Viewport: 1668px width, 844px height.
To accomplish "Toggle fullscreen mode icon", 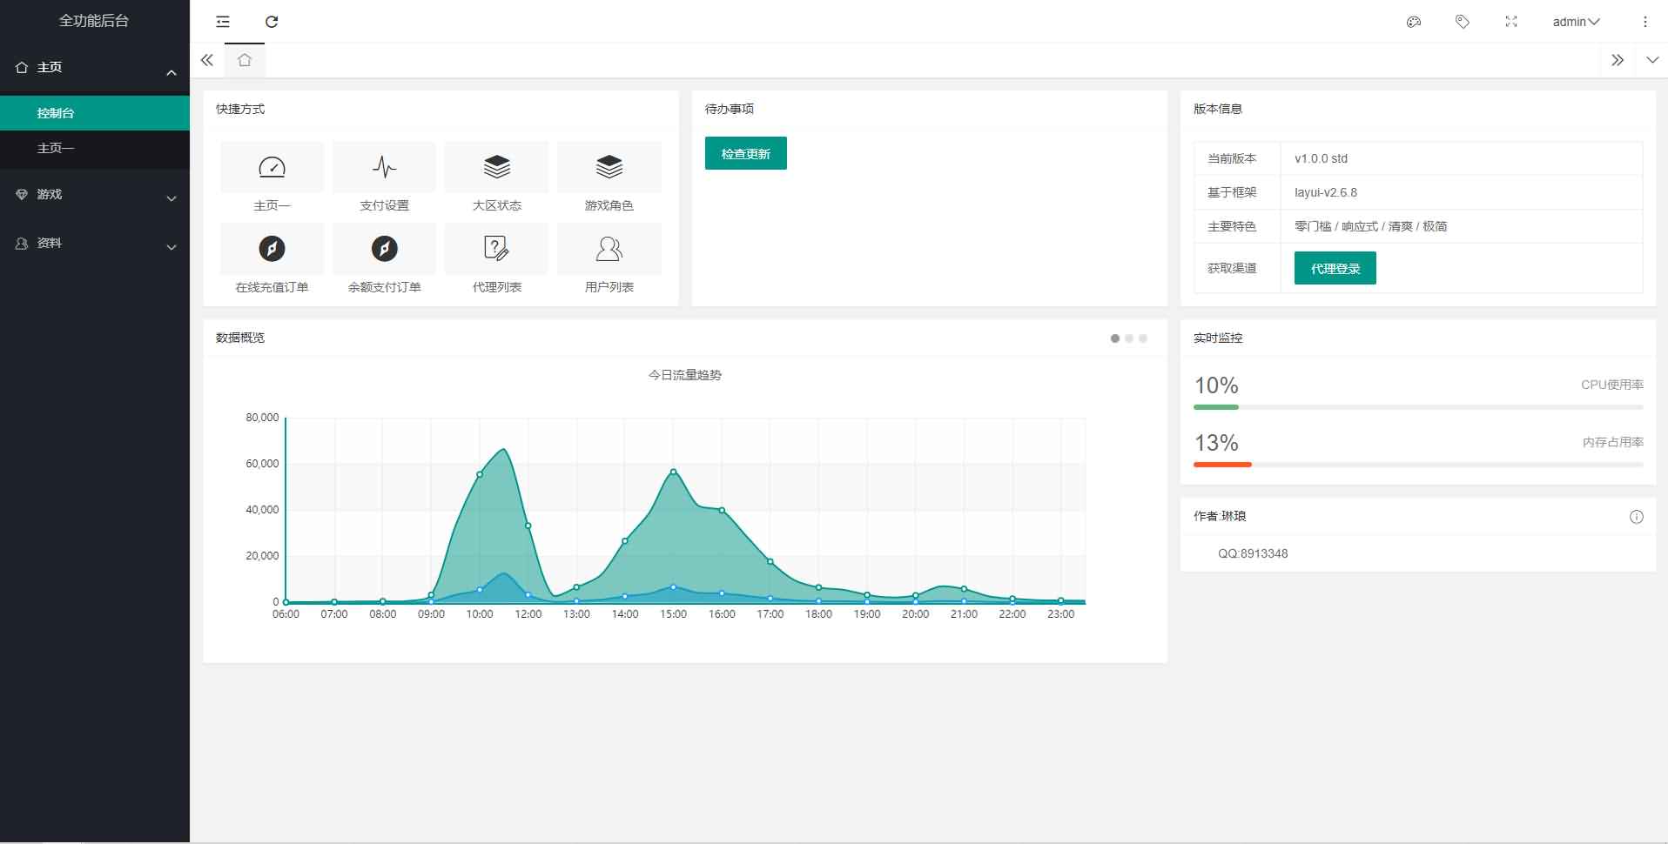I will point(1511,22).
